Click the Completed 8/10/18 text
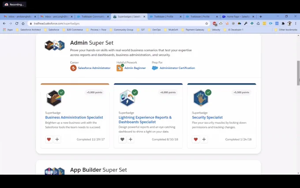This screenshot has height=188, width=300. tap(165, 139)
